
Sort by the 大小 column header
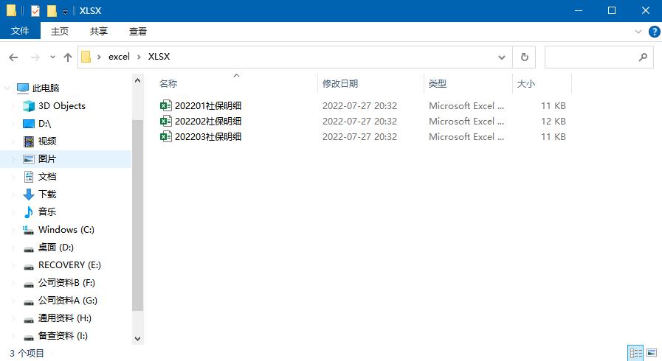click(x=526, y=83)
